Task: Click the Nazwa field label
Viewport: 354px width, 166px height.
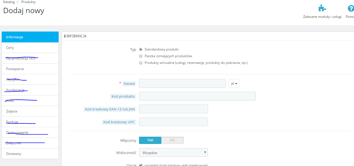Action: [x=129, y=83]
